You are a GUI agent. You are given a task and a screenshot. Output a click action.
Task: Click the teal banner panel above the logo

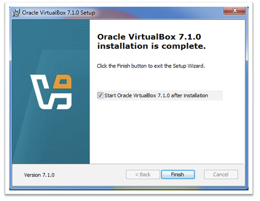[x=51, y=46]
